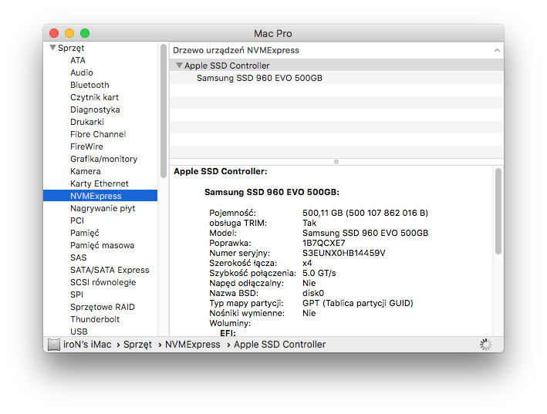Click the bold Apple SSD Controller: heading
Screen dimensions: 547x414
(221, 171)
